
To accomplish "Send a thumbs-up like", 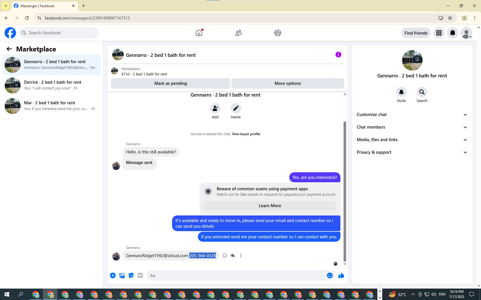I will (341, 275).
